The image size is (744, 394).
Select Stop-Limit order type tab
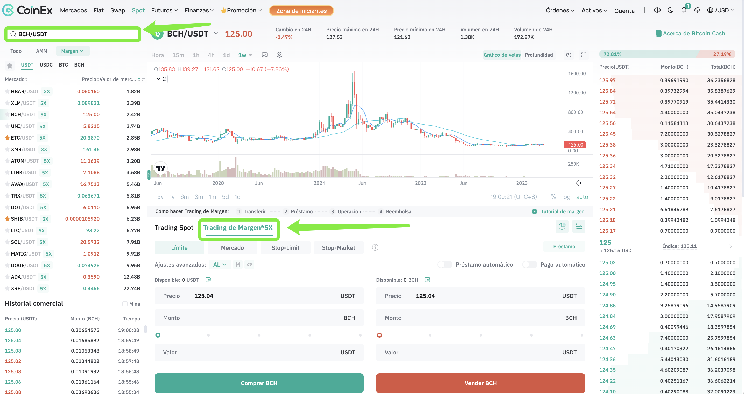[x=285, y=248]
